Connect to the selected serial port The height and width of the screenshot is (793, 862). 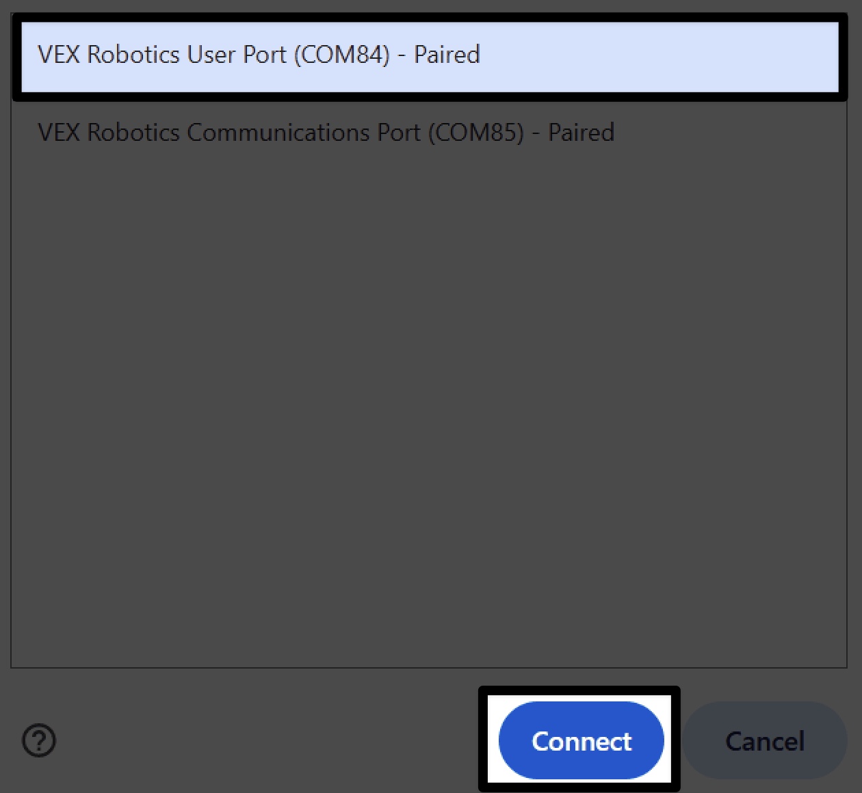[x=581, y=740]
